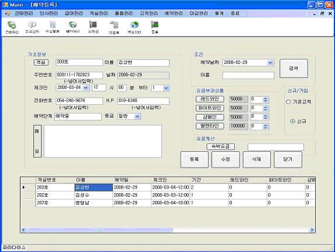335x252 pixels.
Task: Open the 고객관리 menu
Action: click(149, 13)
